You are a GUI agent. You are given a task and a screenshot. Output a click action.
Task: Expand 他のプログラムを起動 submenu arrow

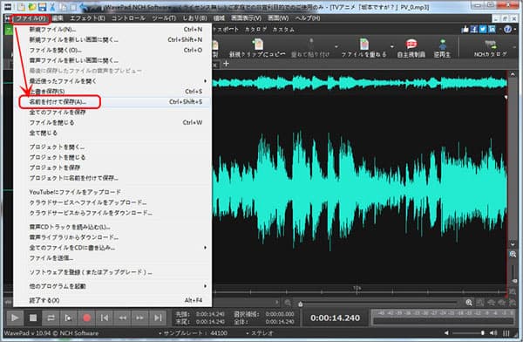pos(205,286)
